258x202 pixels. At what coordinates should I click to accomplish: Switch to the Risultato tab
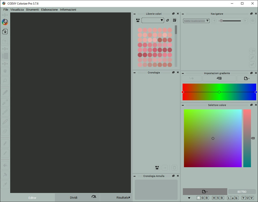point(122,197)
